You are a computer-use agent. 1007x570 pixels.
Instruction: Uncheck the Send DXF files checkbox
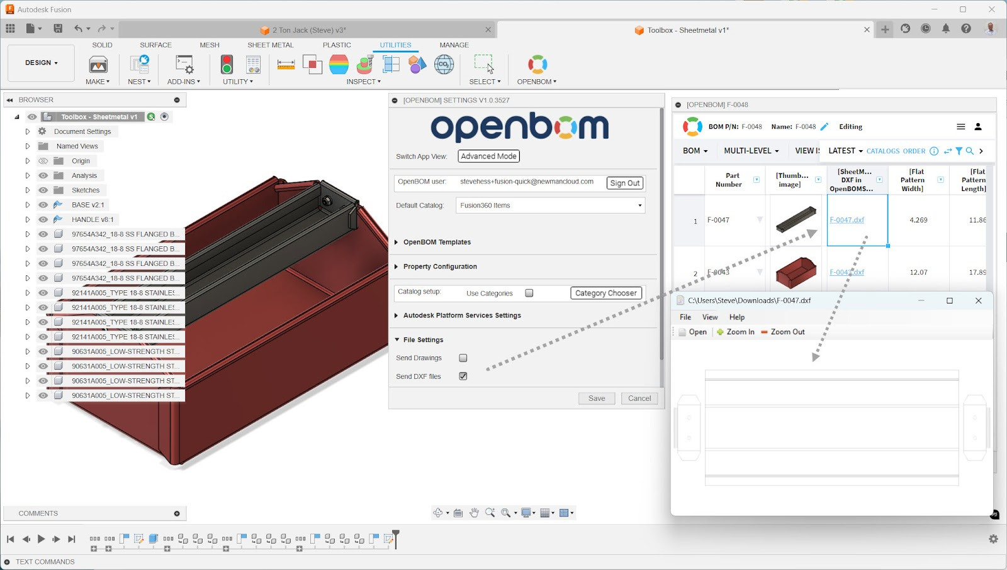(x=463, y=376)
